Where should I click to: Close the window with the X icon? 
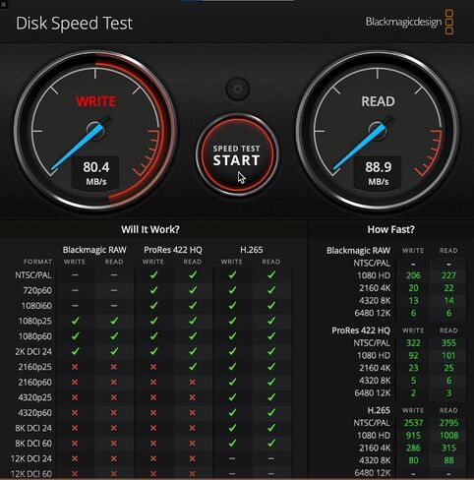pos(3,4)
